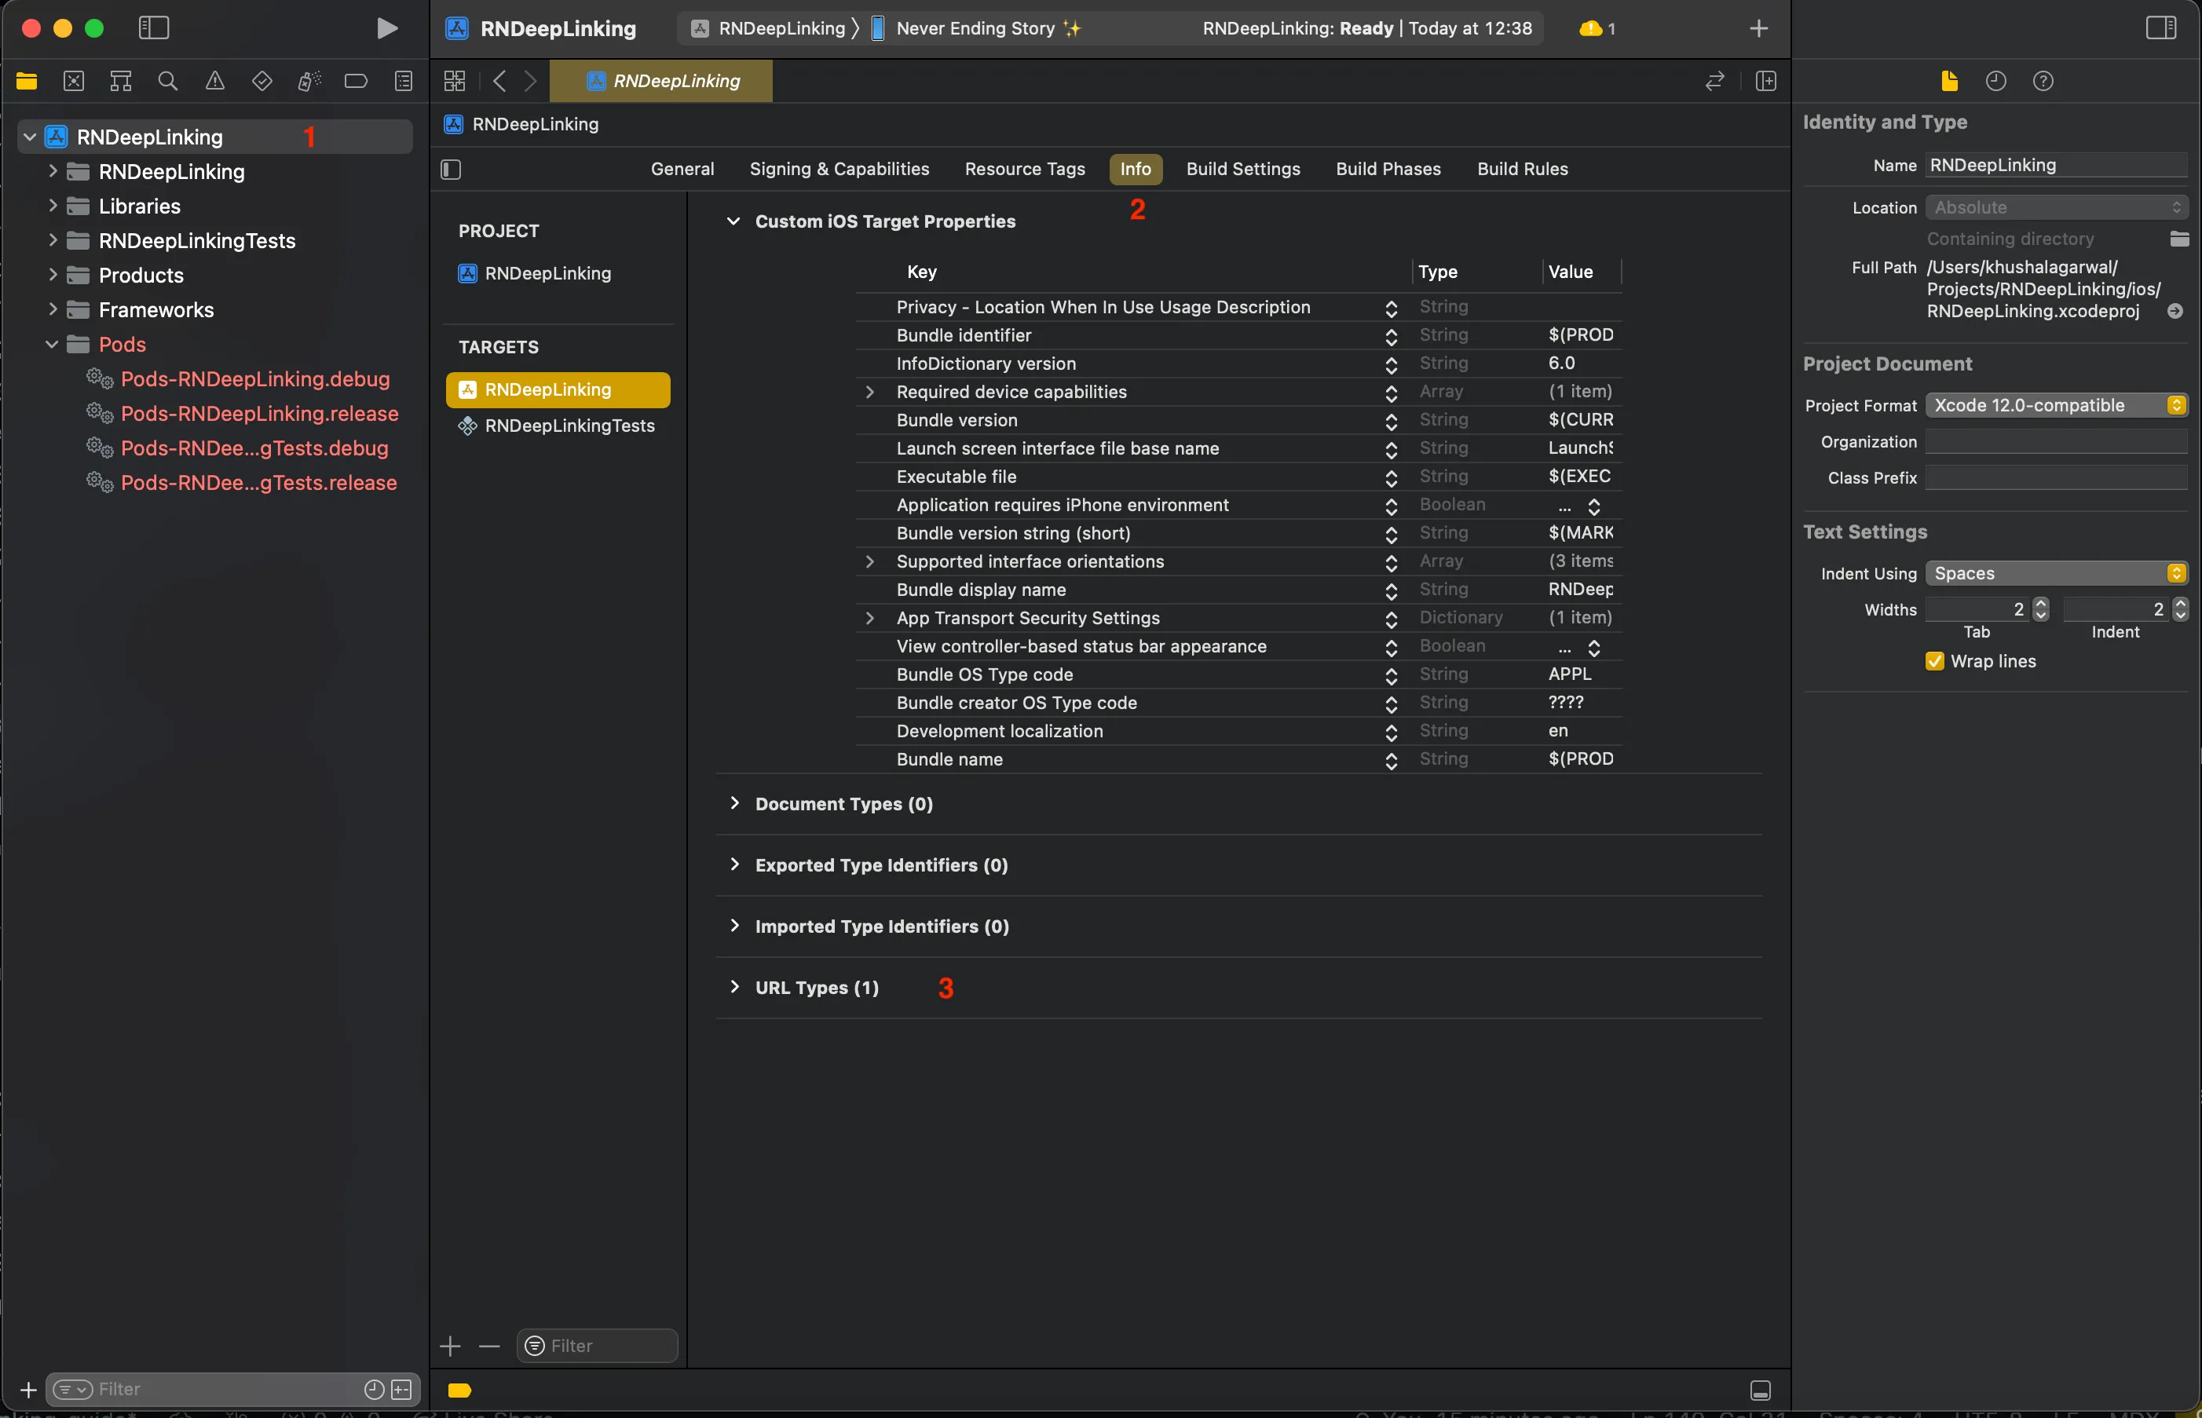Viewport: 2202px width, 1418px height.
Task: Select the RNDeepLinkingTests target
Action: tap(569, 426)
